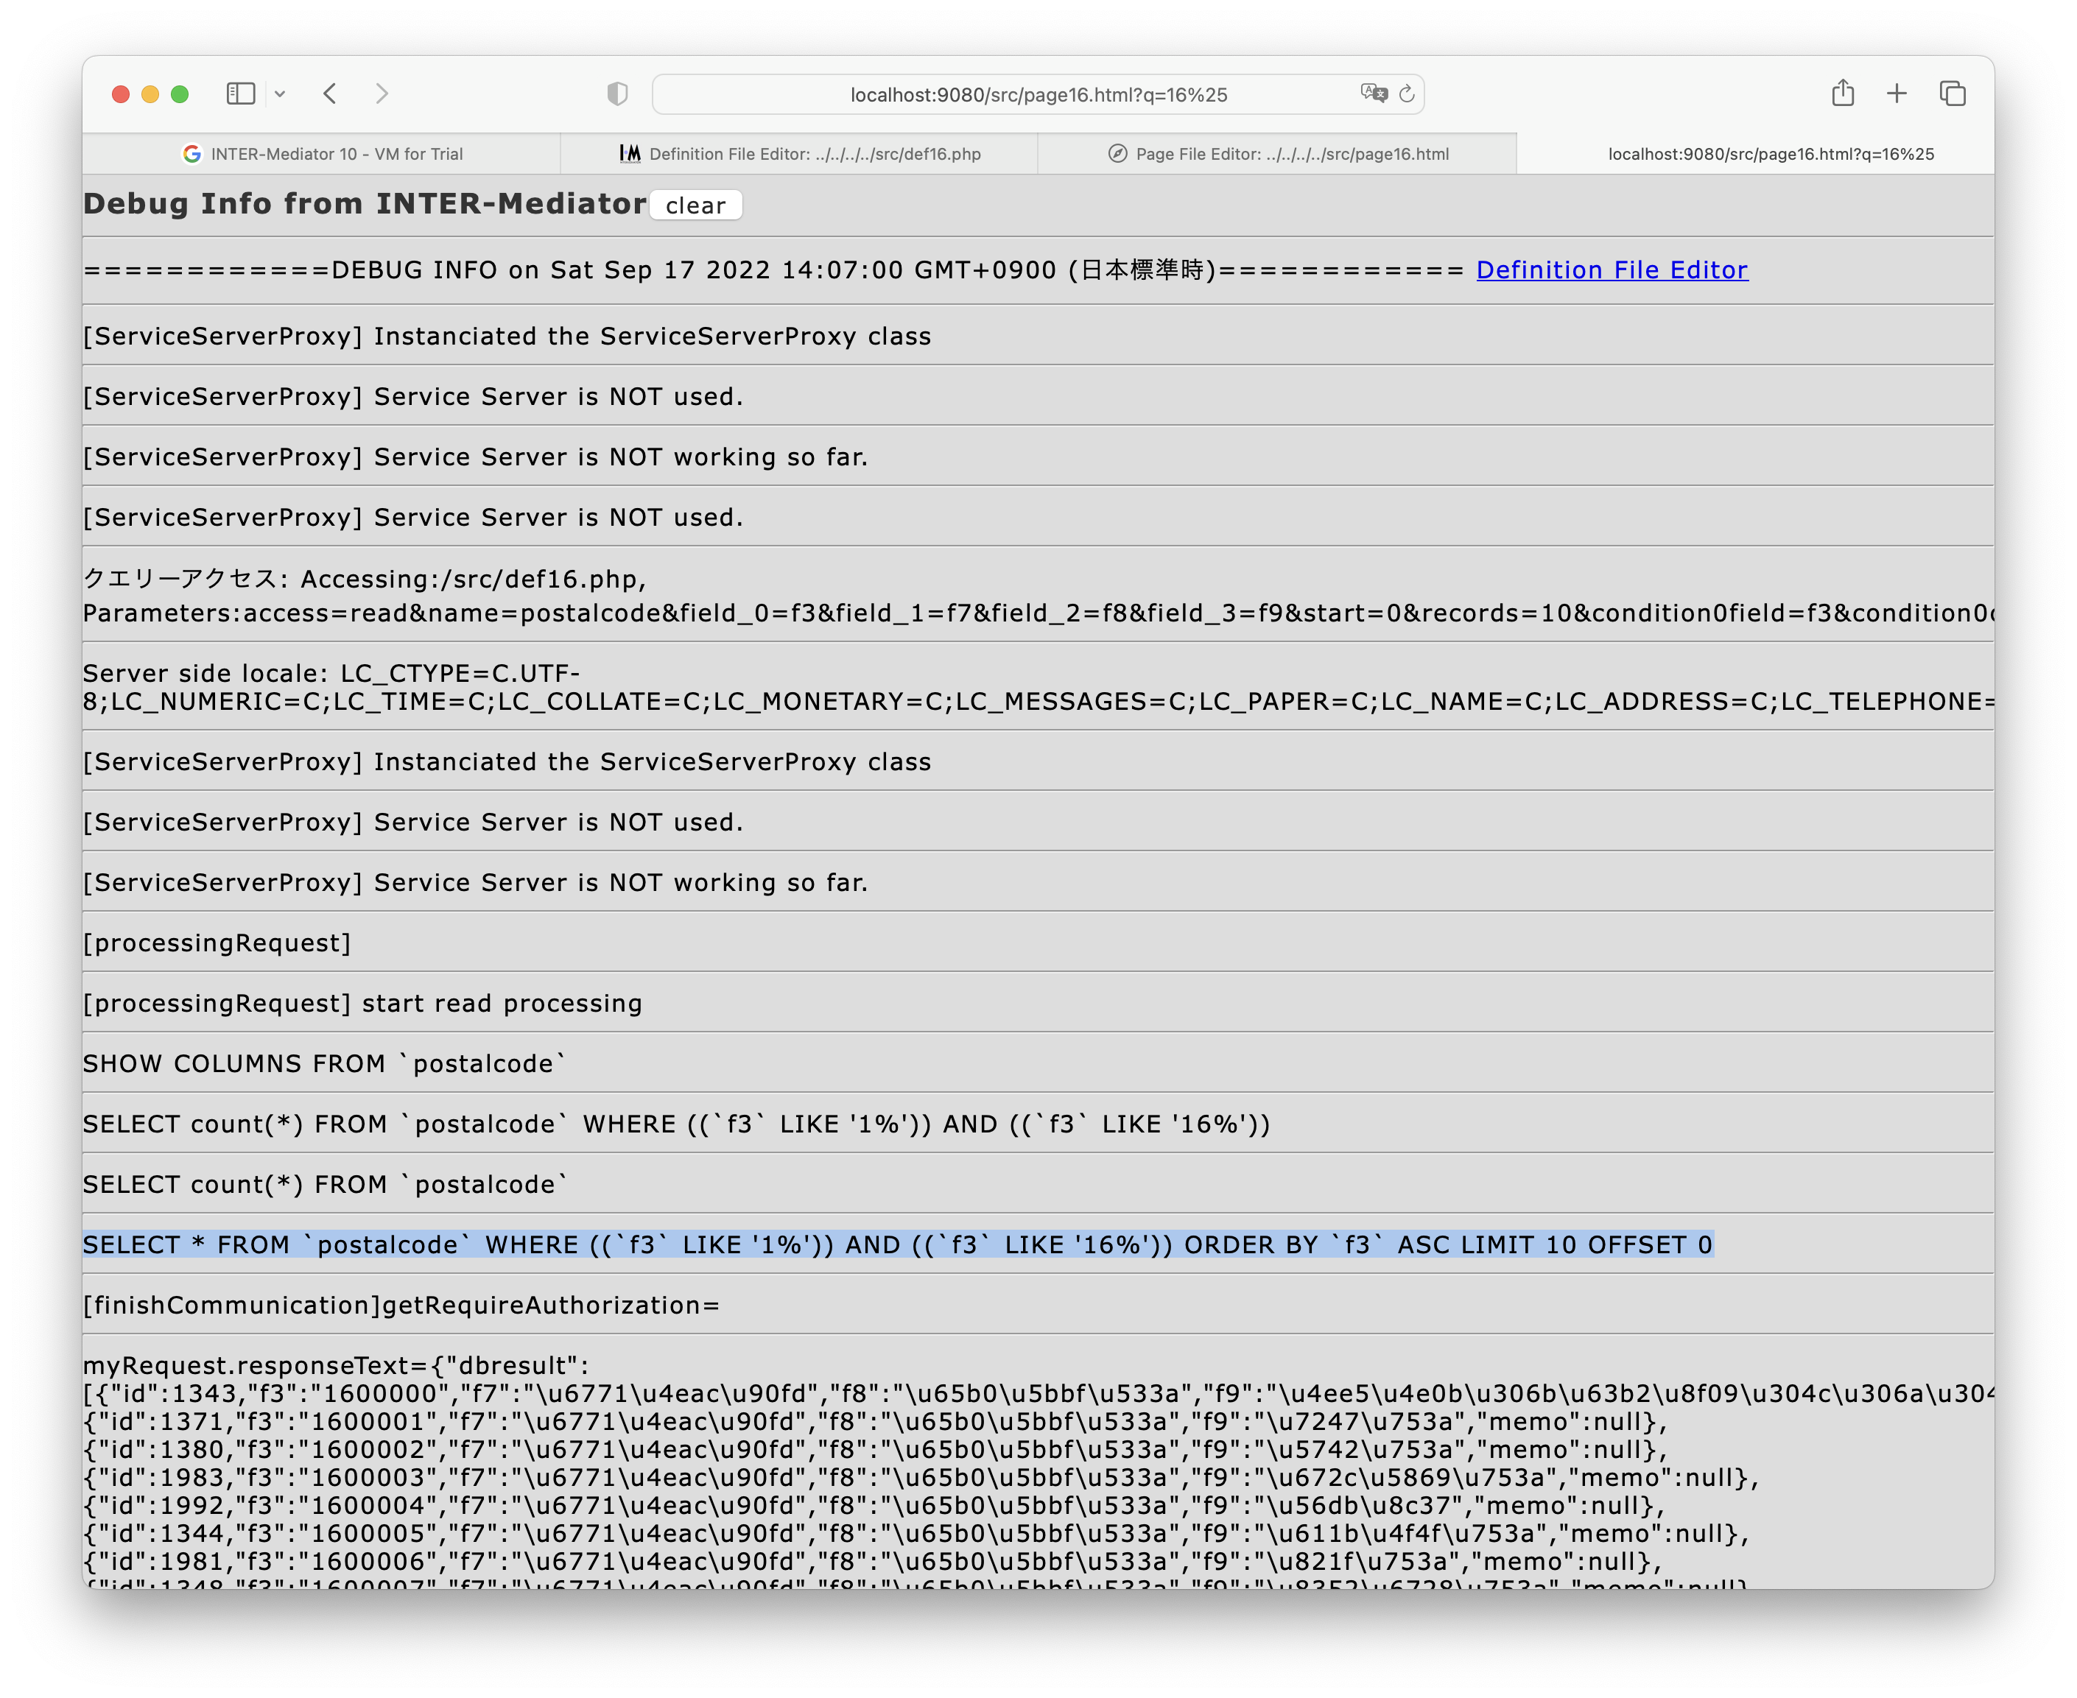The height and width of the screenshot is (1698, 2077).
Task: Open a new tab with plus icon
Action: tap(1897, 94)
